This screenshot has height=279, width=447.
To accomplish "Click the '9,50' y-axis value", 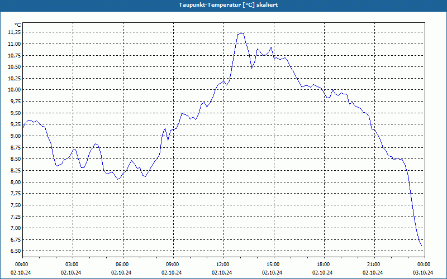I will point(15,113).
